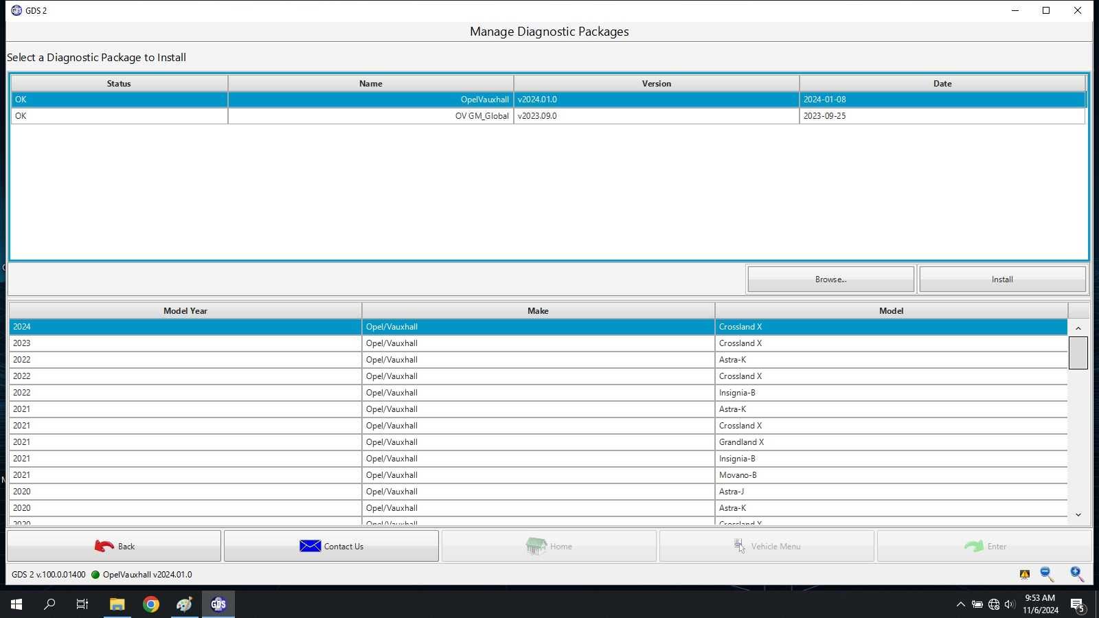Click the Install button
Image resolution: width=1099 pixels, height=618 pixels.
tap(1002, 279)
